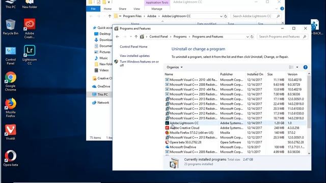Open the File tab in File Explorer
Screen dimensions: 326x183
[93, 9]
